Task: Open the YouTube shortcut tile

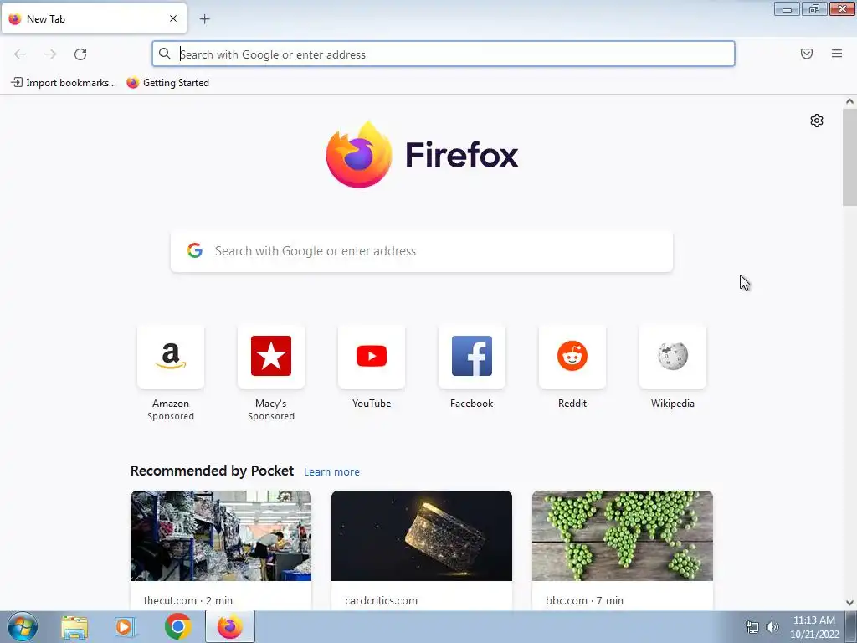Action: (372, 357)
